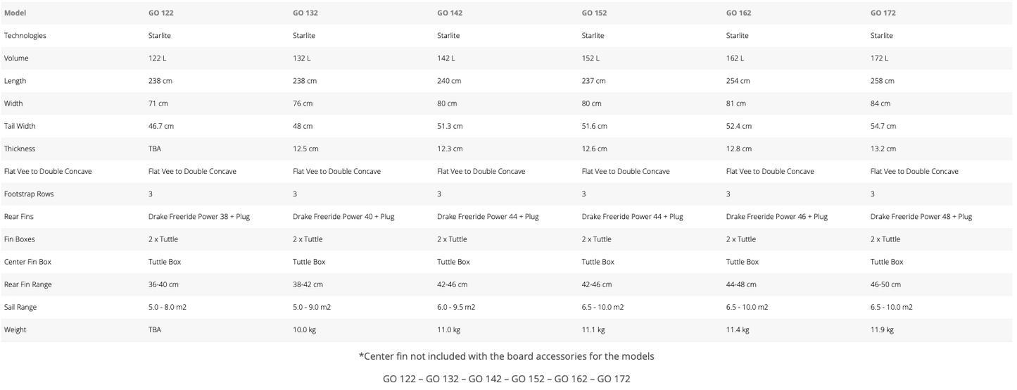The height and width of the screenshot is (390, 1017).
Task: Select Drake Freeride Power 48 + Plug cell
Action: click(x=921, y=217)
